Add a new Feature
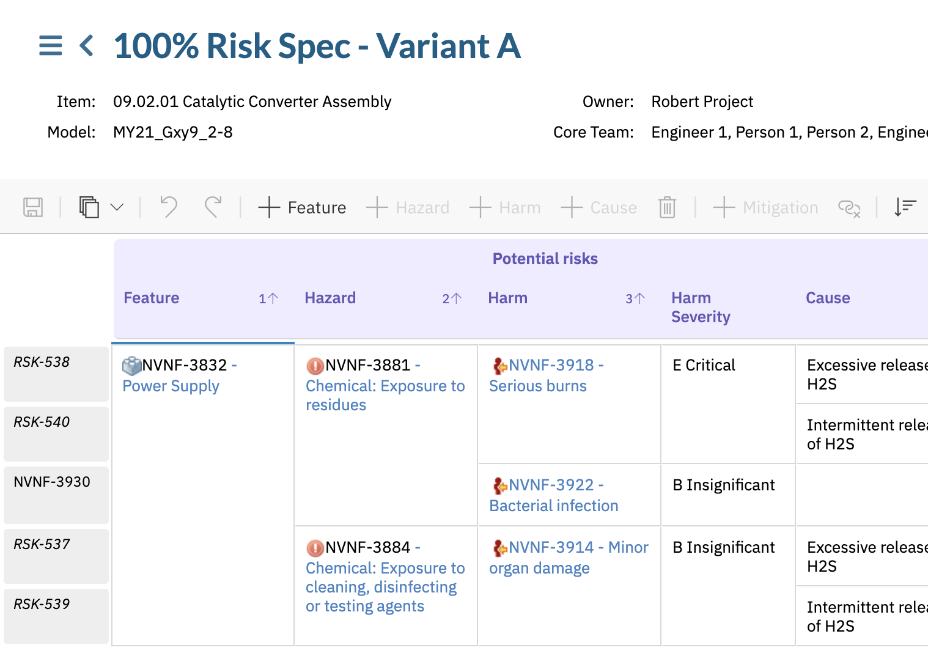This screenshot has width=928, height=653. click(302, 208)
